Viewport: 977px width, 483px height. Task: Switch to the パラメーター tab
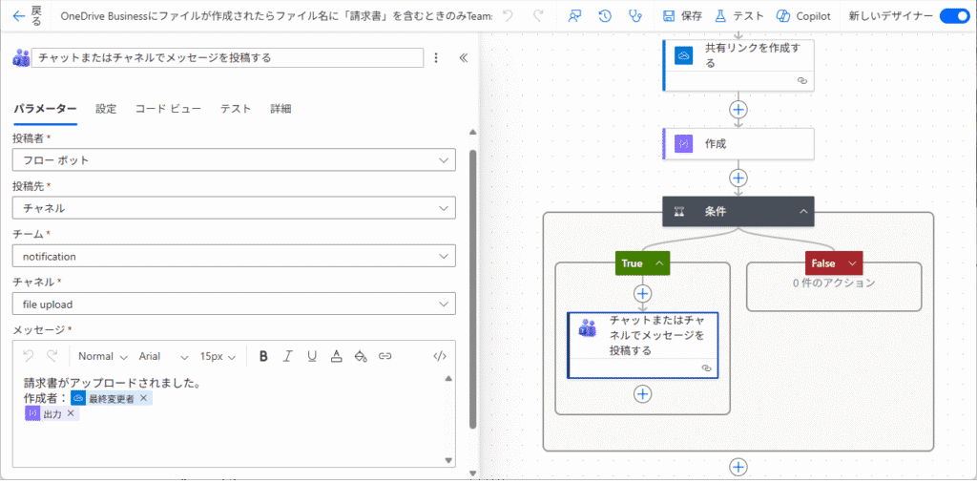pyautogui.click(x=45, y=109)
